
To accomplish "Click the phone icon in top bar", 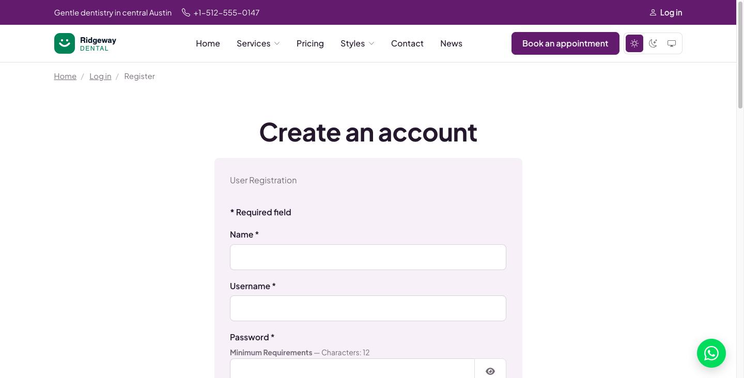I will tap(186, 12).
